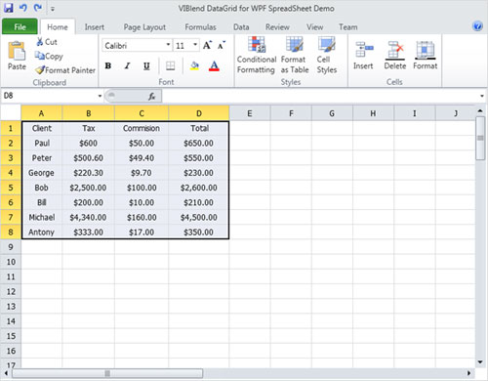The height and width of the screenshot is (381, 488).
Task: Click the horizontal scrollbar thumb
Action: tap(107, 373)
